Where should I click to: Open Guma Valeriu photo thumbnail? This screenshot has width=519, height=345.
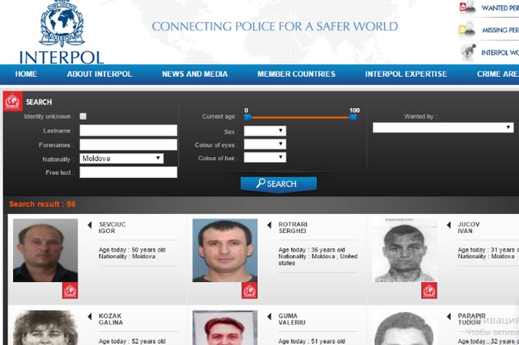(224, 328)
